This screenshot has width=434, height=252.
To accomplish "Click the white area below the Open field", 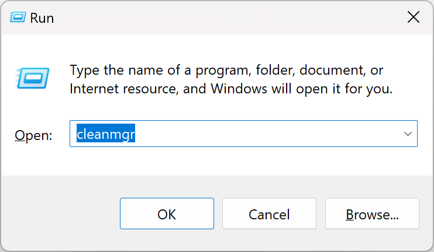I will tap(234, 160).
